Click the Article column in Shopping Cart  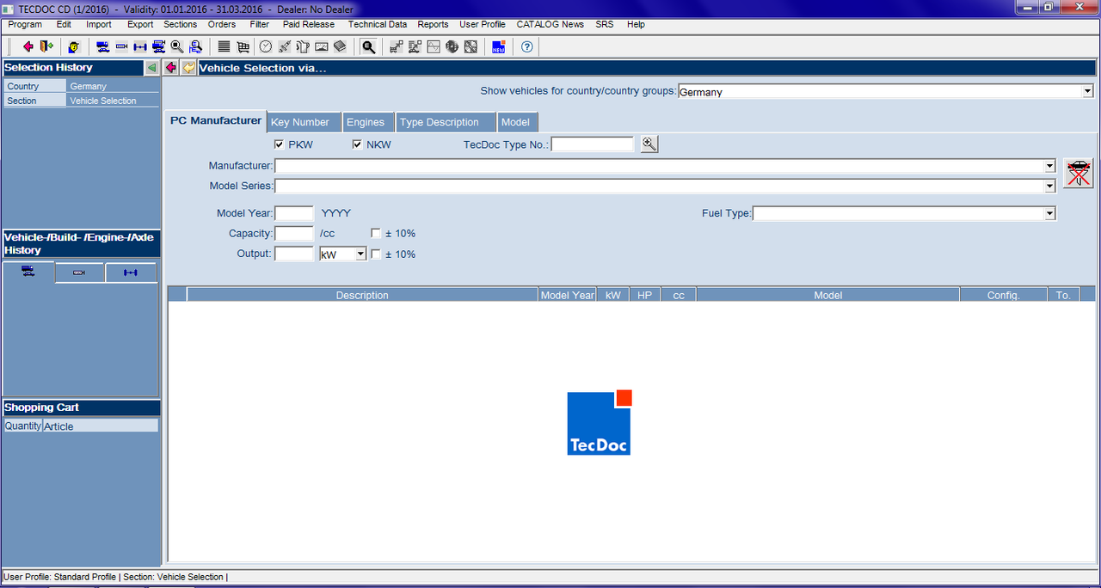point(101,426)
